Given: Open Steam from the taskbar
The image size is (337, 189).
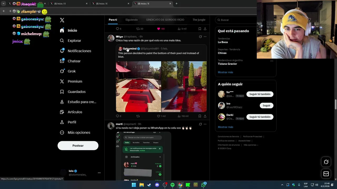Looking at the screenshot, I should pyautogui.click(x=149, y=185).
